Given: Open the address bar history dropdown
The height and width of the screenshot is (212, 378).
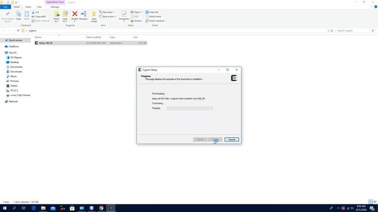Looking at the screenshot, I should [x=328, y=31].
